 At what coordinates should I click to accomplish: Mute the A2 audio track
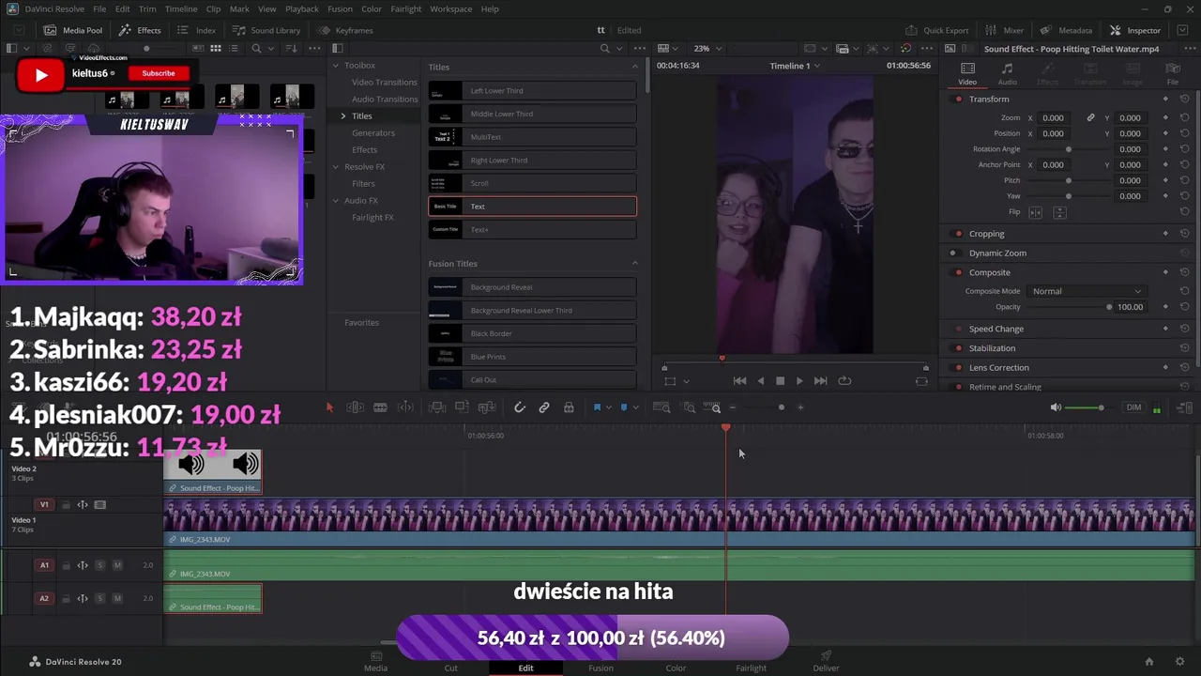[x=117, y=598]
